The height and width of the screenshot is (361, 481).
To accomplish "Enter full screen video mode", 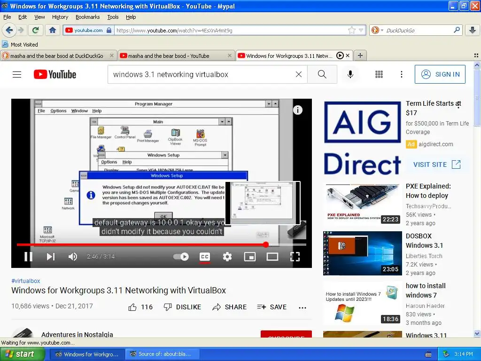I will pos(295,257).
